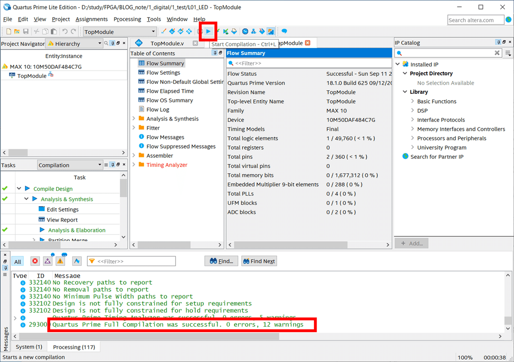Clear the IP Catalog search field

coord(497,53)
